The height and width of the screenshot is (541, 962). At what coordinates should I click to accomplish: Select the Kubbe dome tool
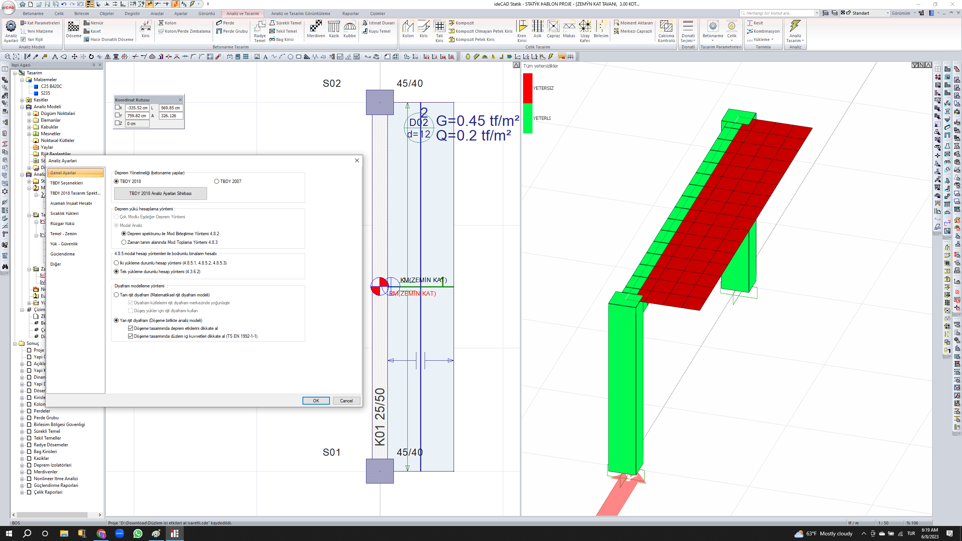point(349,29)
